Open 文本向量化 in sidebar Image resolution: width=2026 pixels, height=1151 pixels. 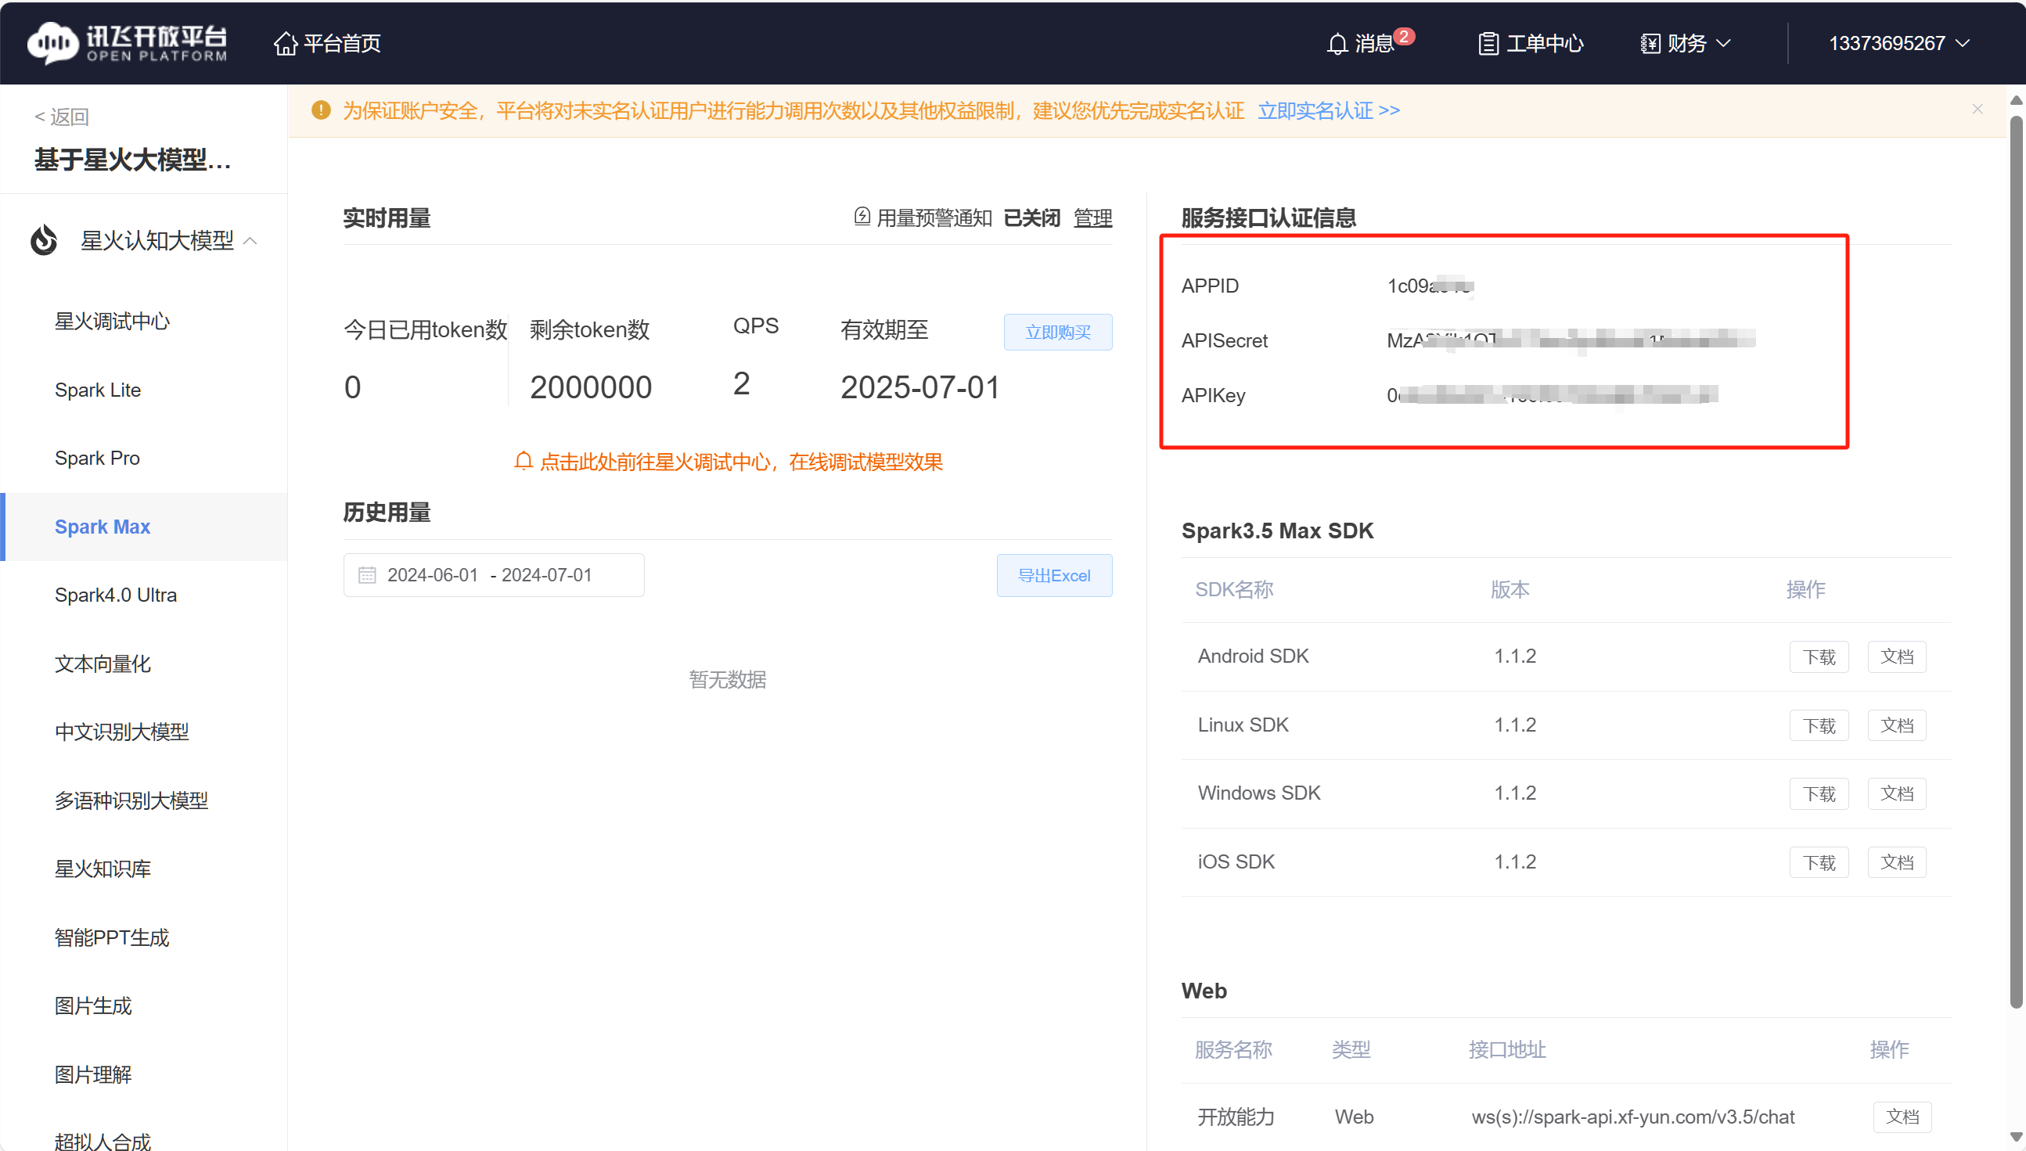point(103,664)
